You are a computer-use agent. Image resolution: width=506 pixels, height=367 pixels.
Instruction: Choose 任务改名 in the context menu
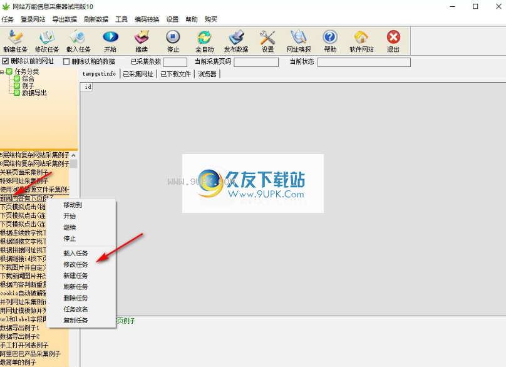click(x=81, y=309)
